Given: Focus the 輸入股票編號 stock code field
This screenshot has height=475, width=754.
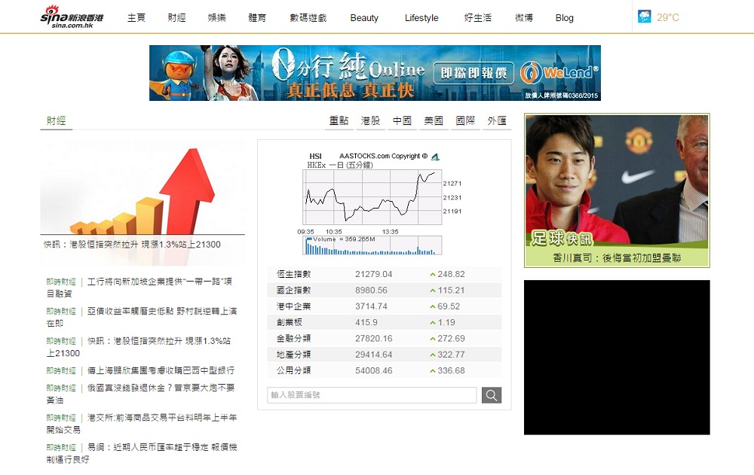Looking at the screenshot, I should 372,394.
